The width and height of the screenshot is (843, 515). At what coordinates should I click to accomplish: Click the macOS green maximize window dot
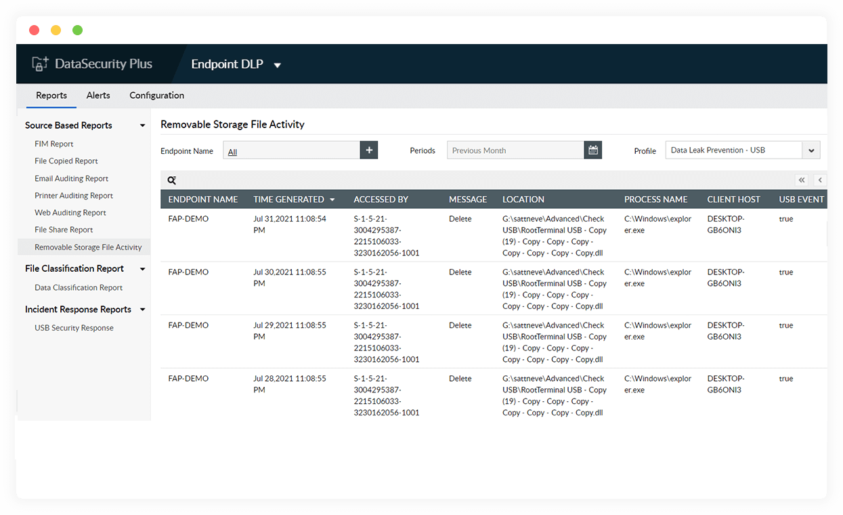pos(77,30)
